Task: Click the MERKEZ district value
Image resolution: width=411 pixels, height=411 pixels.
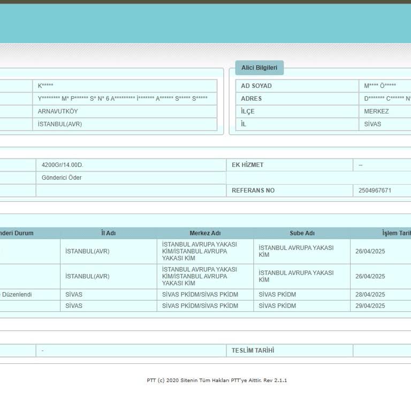Action: click(376, 111)
